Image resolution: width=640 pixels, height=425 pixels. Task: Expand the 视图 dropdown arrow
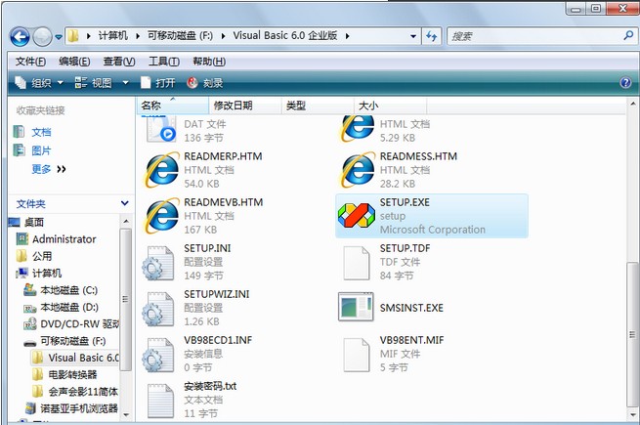(x=125, y=83)
